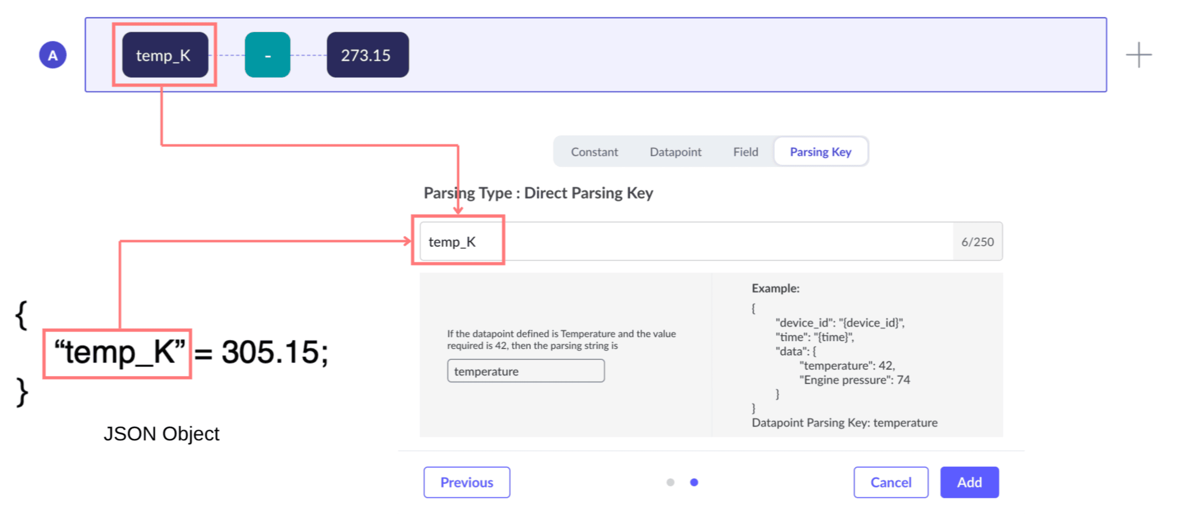
Task: Click the temperature example parsing string box
Action: coord(525,371)
